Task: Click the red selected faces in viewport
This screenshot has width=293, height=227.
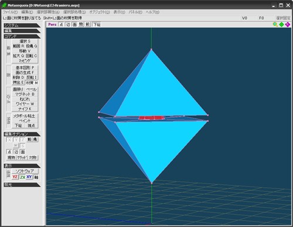Action: 151,118
